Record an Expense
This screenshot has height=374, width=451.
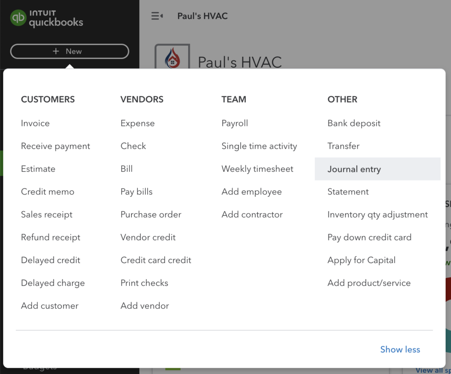137,123
